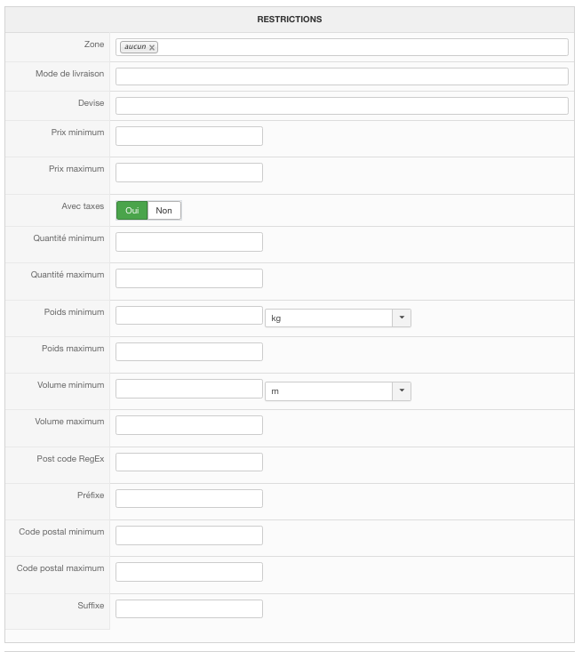Click the Préfixe text field

point(189,498)
